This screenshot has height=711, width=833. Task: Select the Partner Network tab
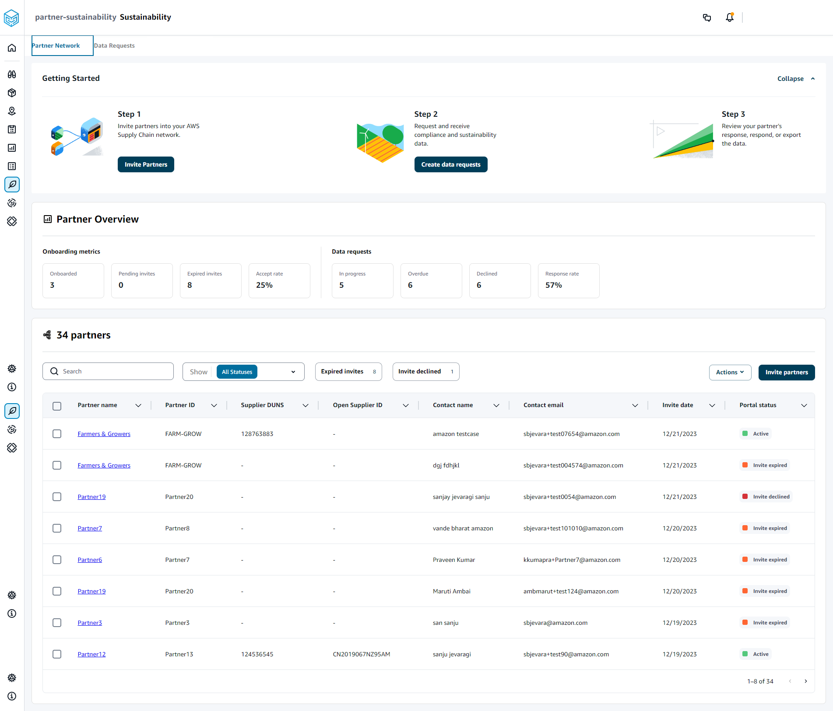pyautogui.click(x=56, y=45)
